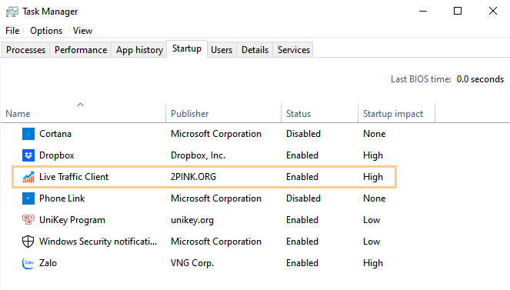Switch to the Performance tab

pyautogui.click(x=81, y=50)
